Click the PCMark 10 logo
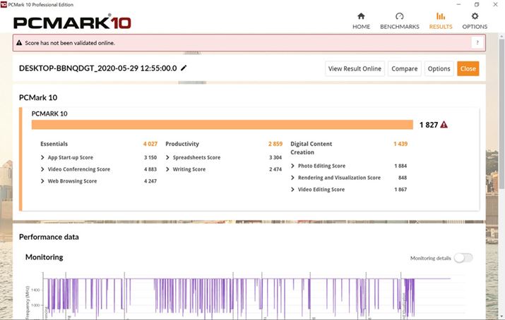Screen dimensions: 505x320 click(x=72, y=22)
